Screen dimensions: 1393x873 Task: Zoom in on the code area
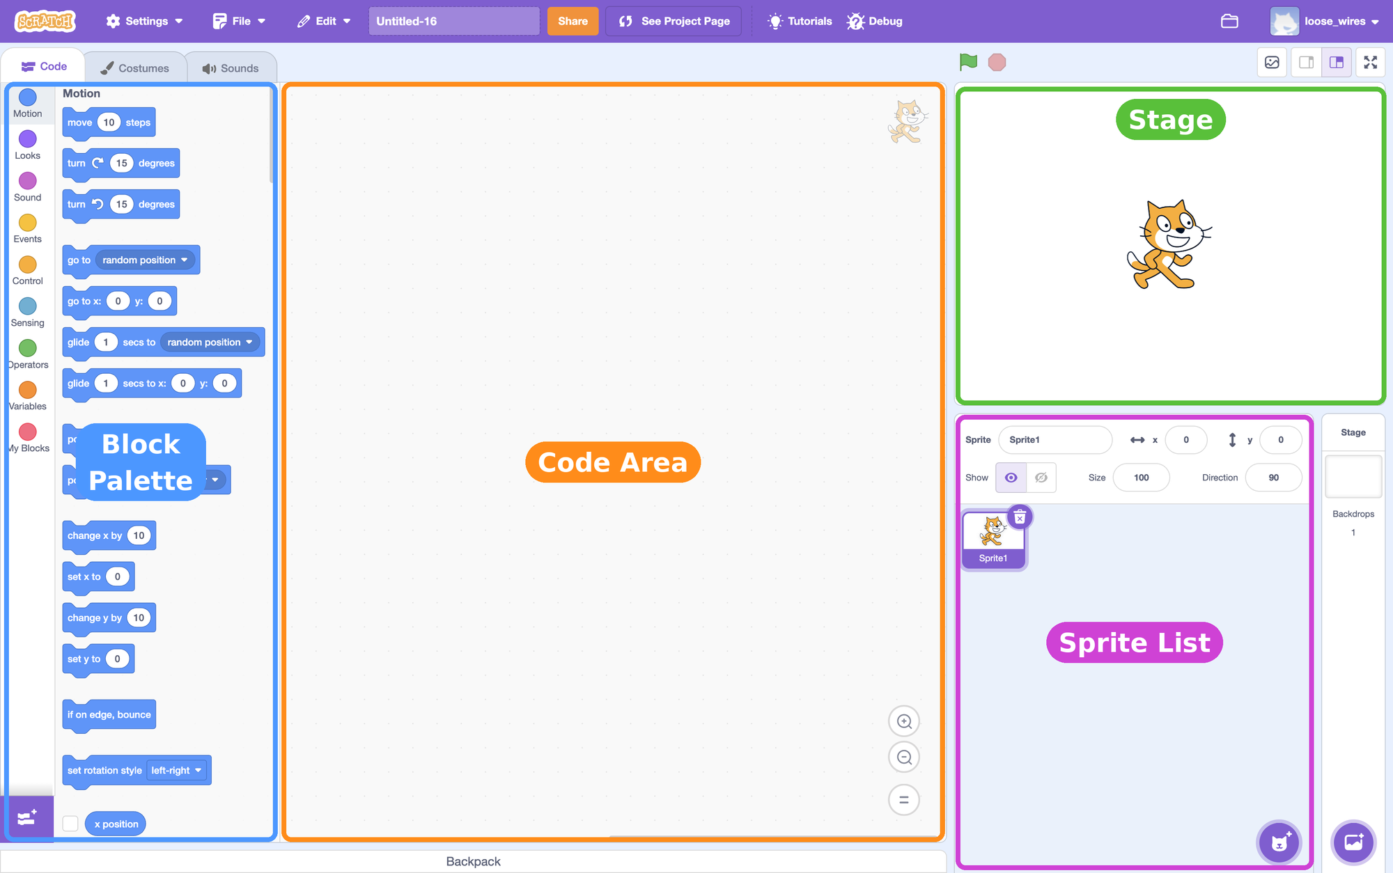point(904,721)
